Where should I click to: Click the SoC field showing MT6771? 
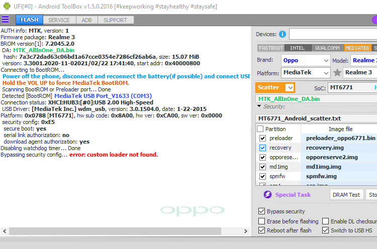[352, 88]
